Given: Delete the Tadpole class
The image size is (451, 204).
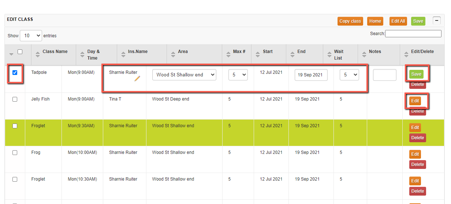Looking at the screenshot, I should [x=418, y=85].
